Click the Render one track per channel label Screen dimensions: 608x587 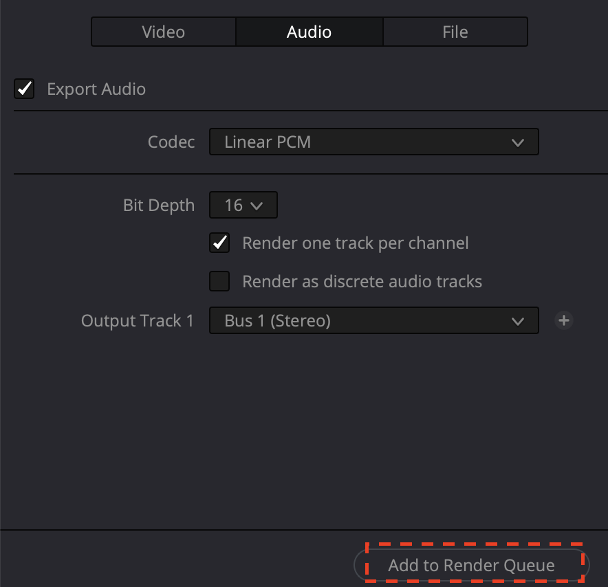355,243
